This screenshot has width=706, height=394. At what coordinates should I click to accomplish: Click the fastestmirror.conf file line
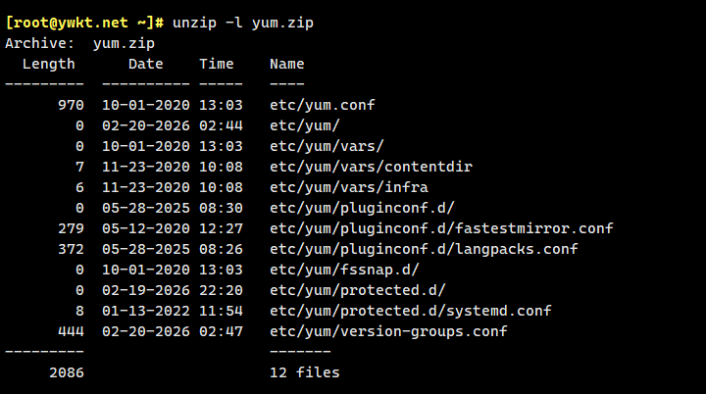441,228
